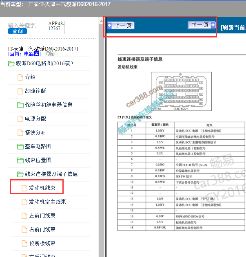Click the 定义 column header
Image resolution: width=246 pixels, height=257 pixels.
[x=209, y=125]
